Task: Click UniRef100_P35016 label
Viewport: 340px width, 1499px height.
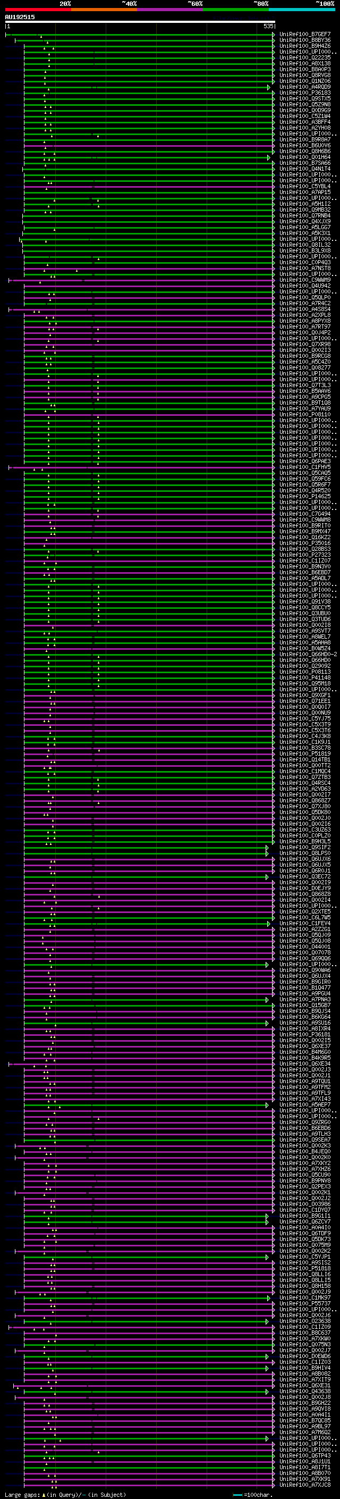Action: point(304,543)
